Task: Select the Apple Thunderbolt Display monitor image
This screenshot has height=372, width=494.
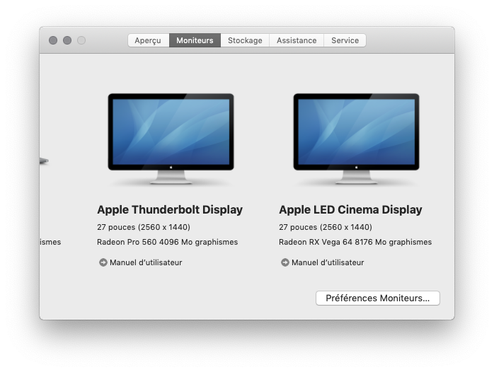Action: (171, 139)
